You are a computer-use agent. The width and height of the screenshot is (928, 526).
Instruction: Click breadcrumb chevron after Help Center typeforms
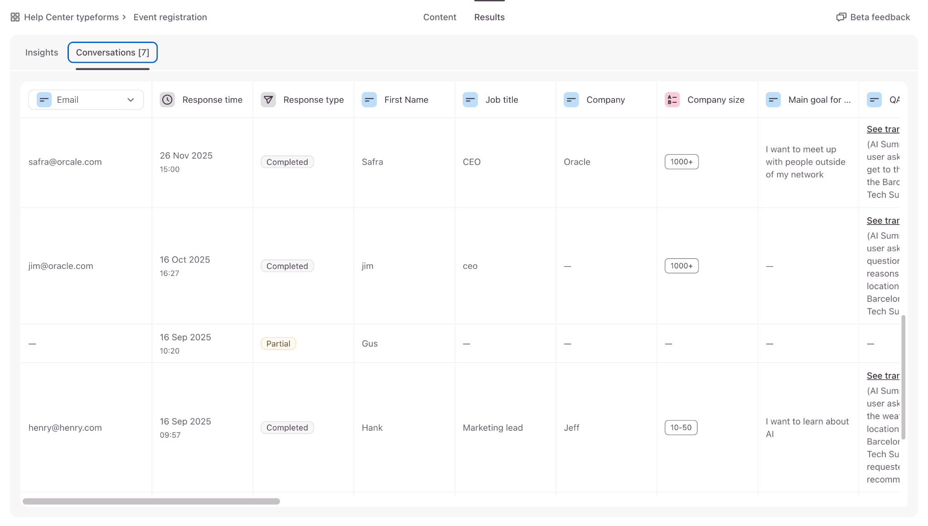(x=124, y=17)
